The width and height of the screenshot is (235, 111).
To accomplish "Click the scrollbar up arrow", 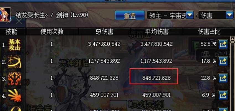I will pyautogui.click(x=233, y=39).
